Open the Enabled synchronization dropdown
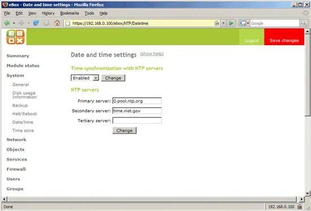Screen dimensions: 311x211 (x=85, y=78)
